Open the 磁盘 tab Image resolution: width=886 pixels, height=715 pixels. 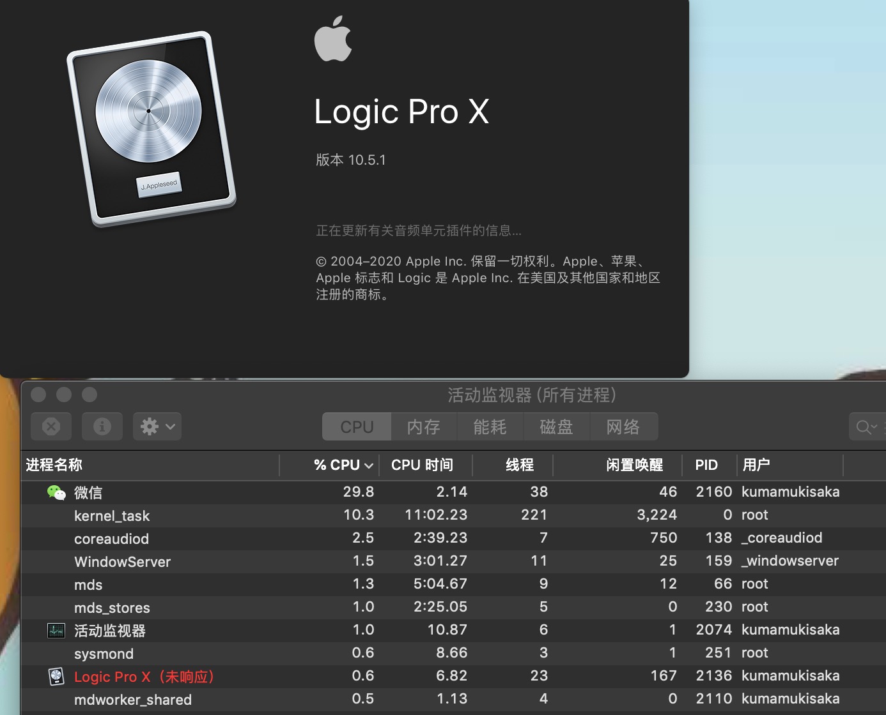(556, 427)
